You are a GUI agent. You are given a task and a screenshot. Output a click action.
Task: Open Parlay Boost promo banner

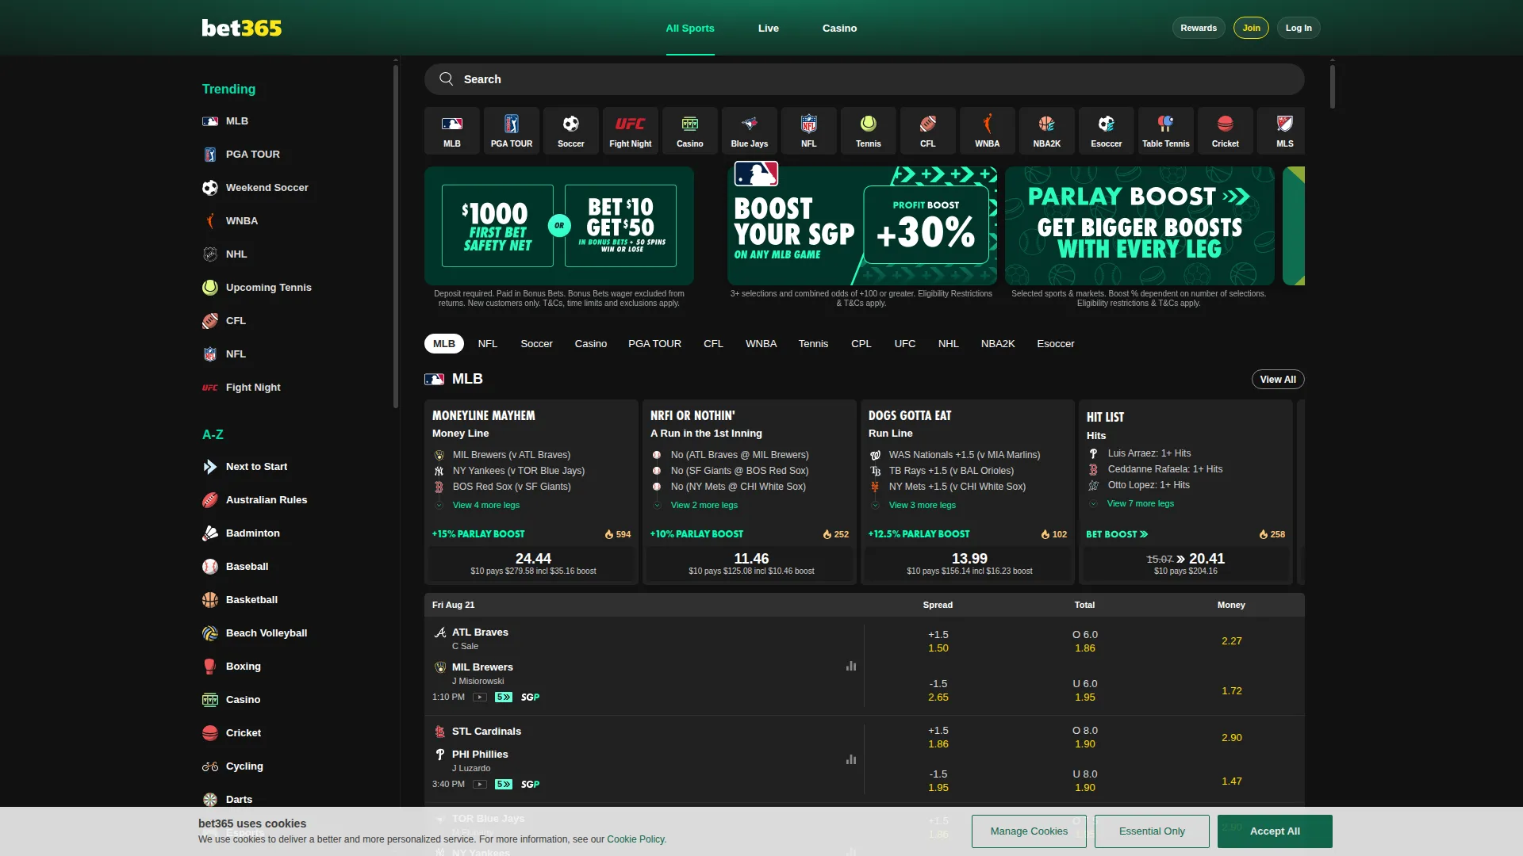click(x=1140, y=226)
